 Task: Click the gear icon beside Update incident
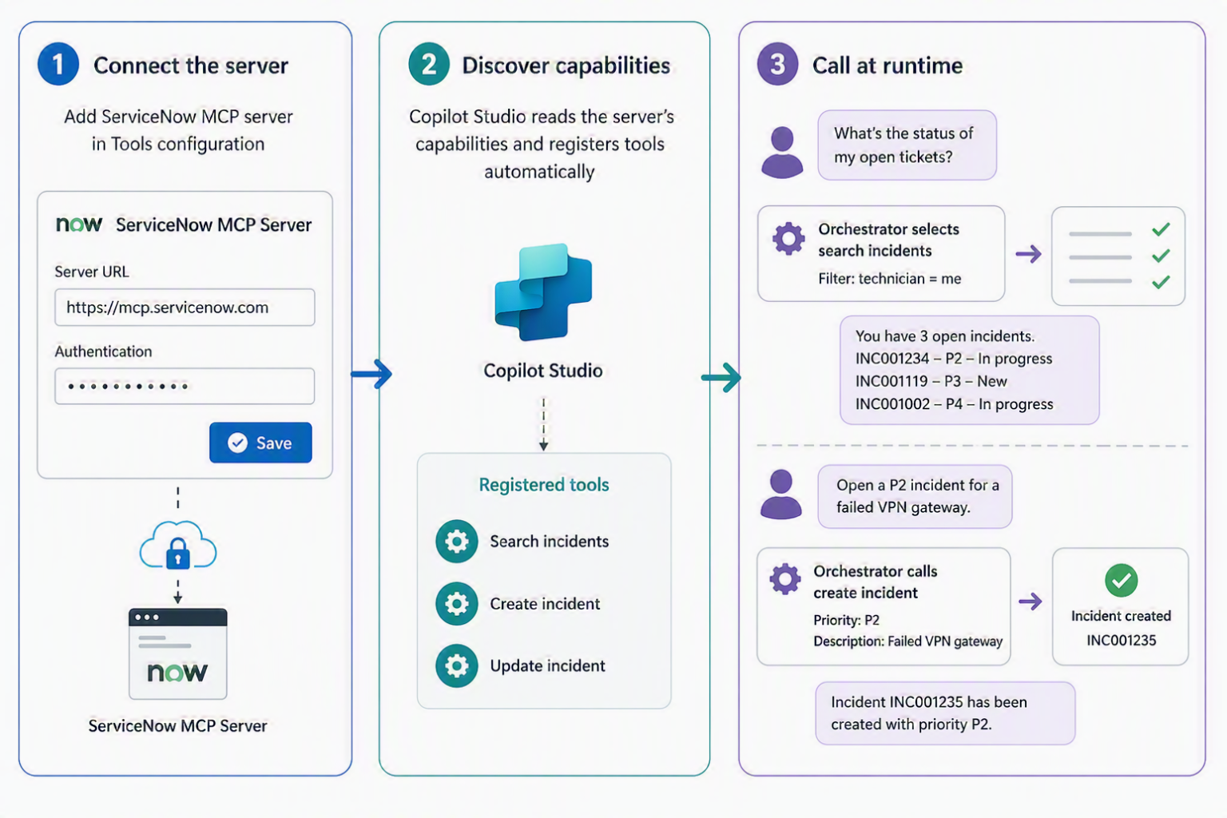[457, 666]
